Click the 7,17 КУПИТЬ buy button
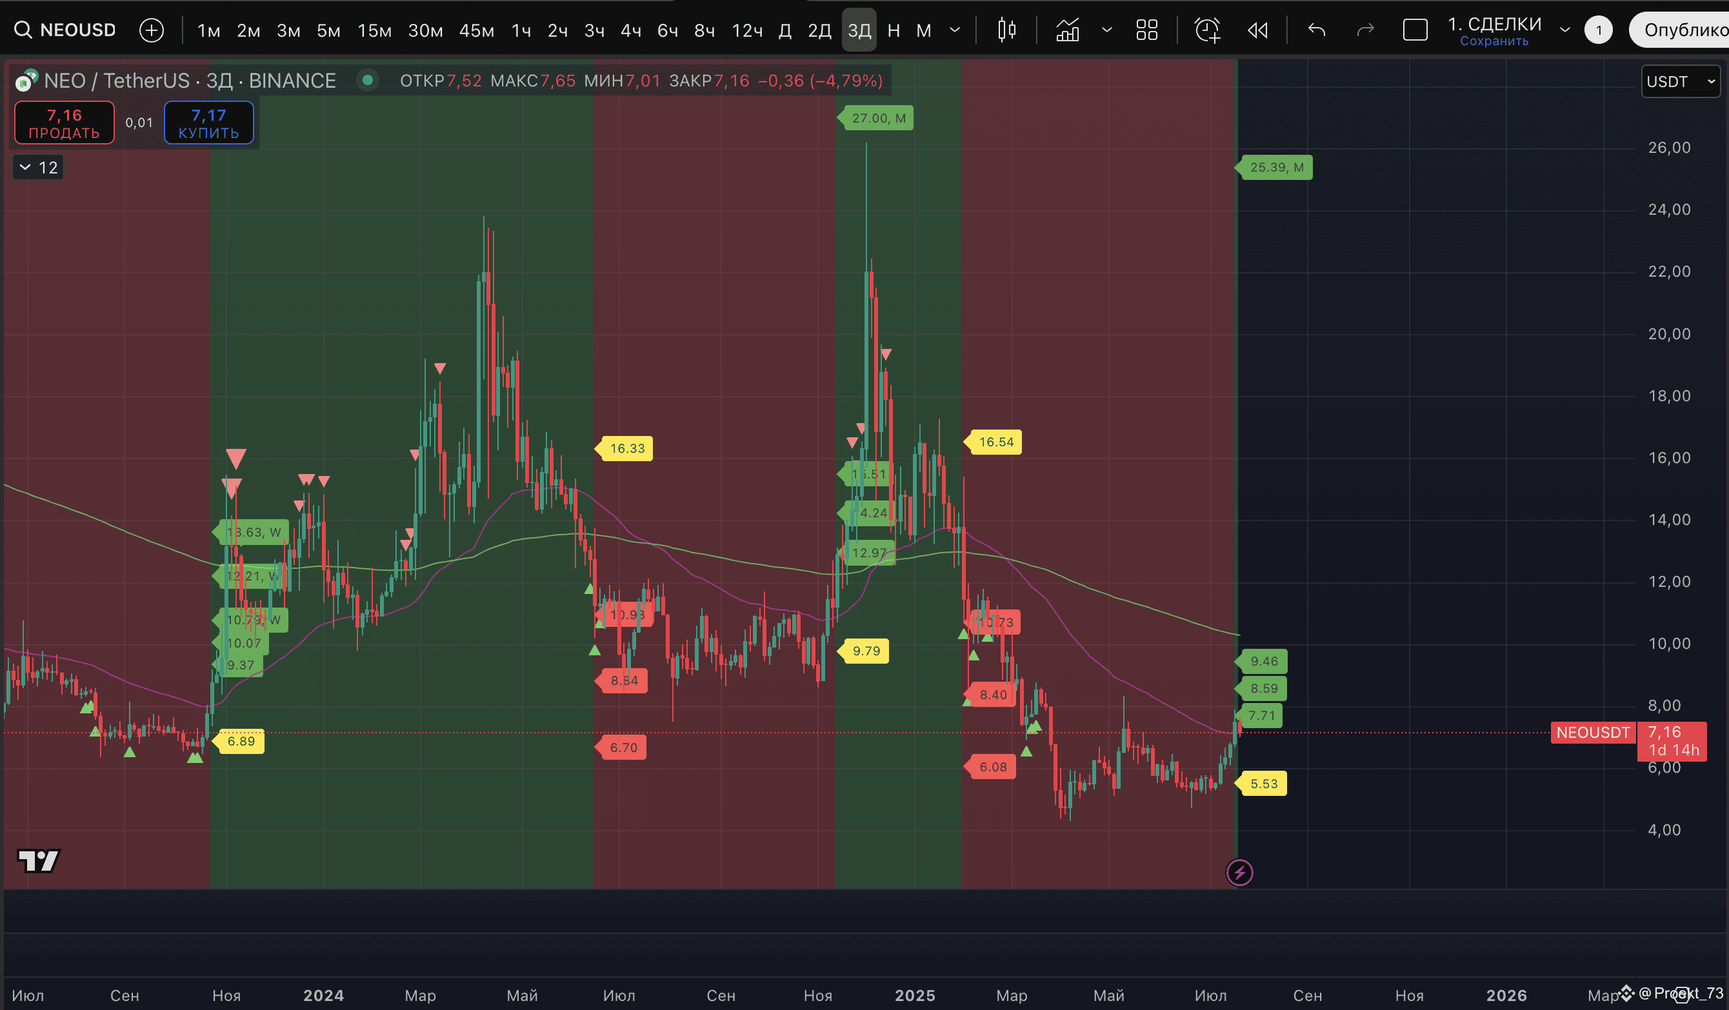1729x1010 pixels. click(x=208, y=123)
